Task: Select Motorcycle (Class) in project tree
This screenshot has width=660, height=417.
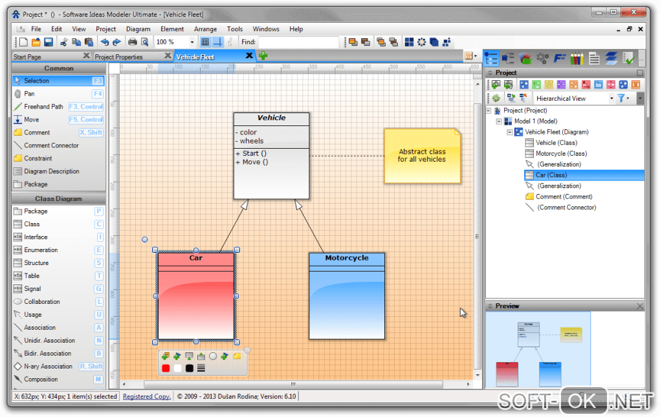Action: pos(561,153)
